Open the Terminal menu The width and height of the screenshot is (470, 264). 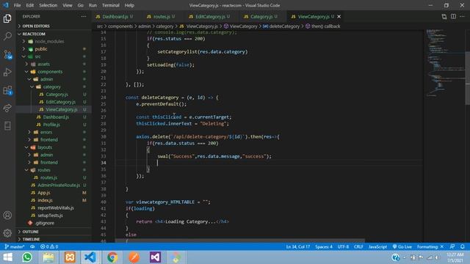pyautogui.click(x=111, y=5)
